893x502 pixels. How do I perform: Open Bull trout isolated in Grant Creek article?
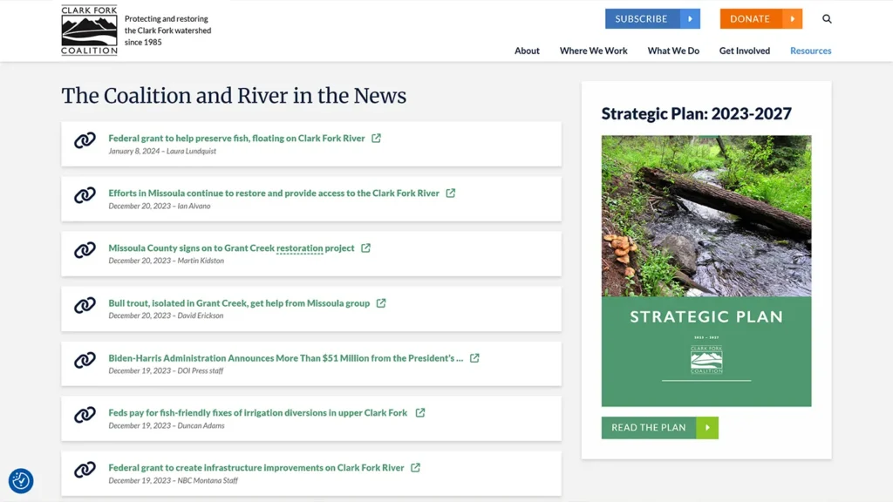[239, 303]
